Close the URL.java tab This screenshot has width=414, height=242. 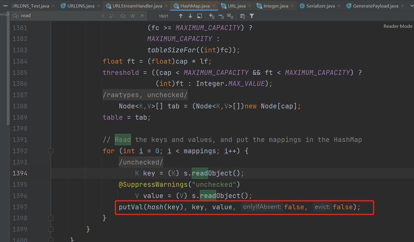(x=250, y=6)
